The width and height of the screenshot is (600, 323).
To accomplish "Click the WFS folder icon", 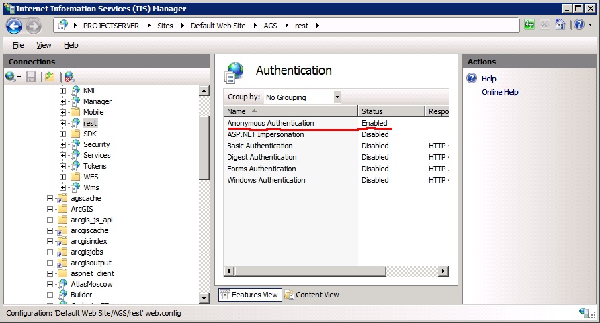I will (x=75, y=177).
